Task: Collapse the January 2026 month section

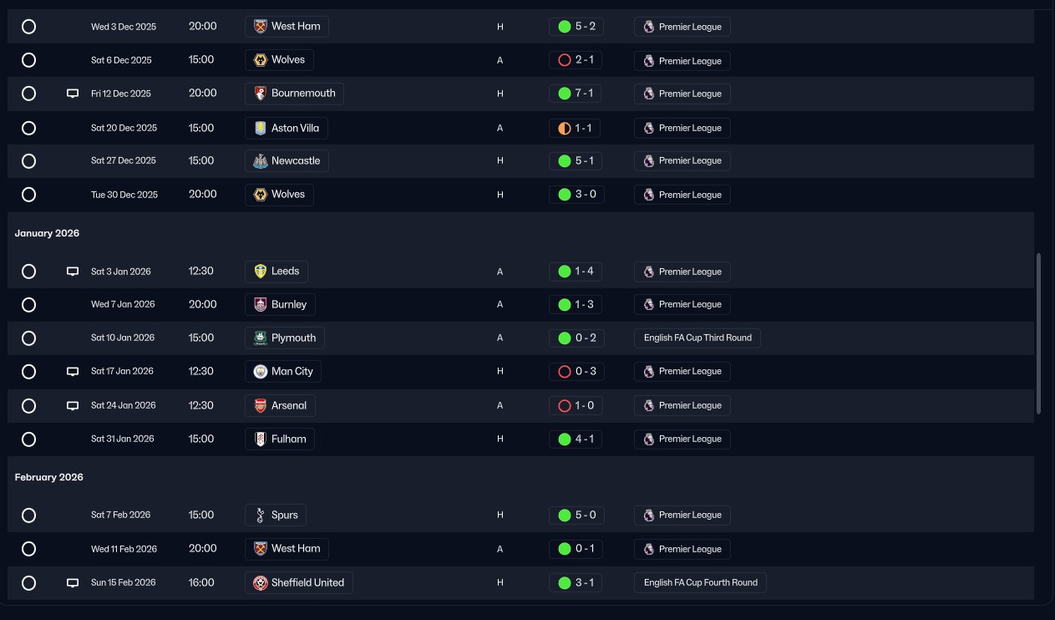Action: coord(47,234)
